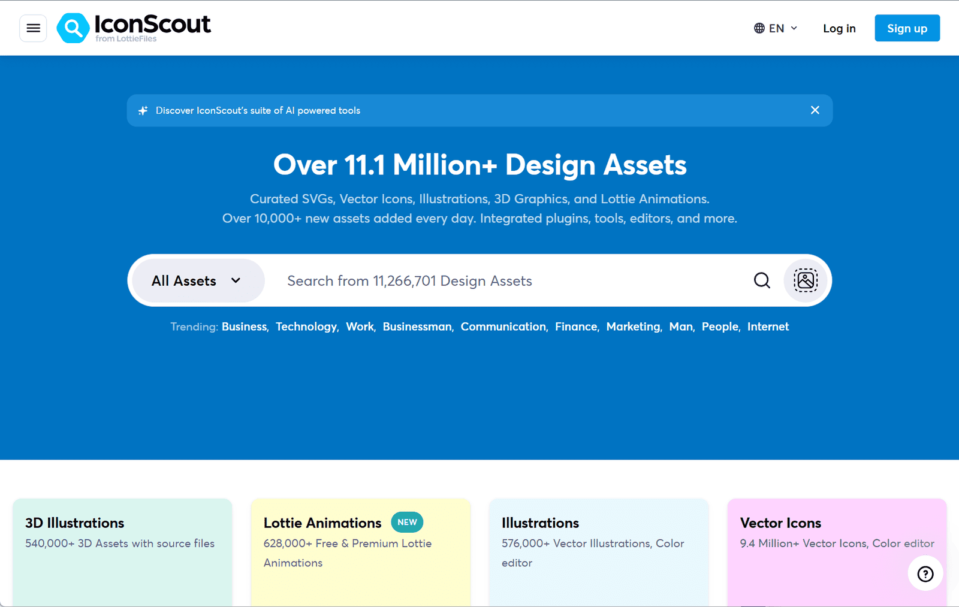Click the Marketing trending term
Image resolution: width=959 pixels, height=607 pixels.
[632, 327]
